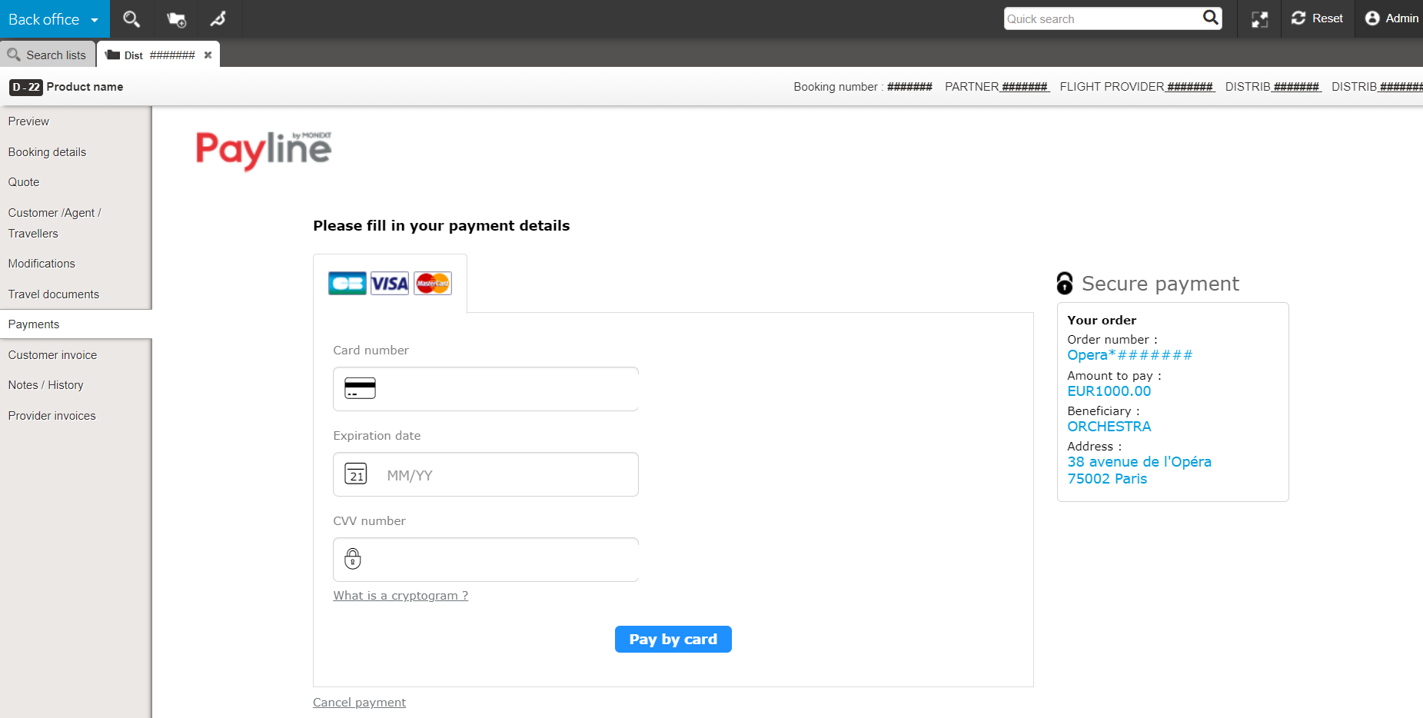Select the CB card logo
Image resolution: width=1423 pixels, height=718 pixels.
tap(347, 284)
